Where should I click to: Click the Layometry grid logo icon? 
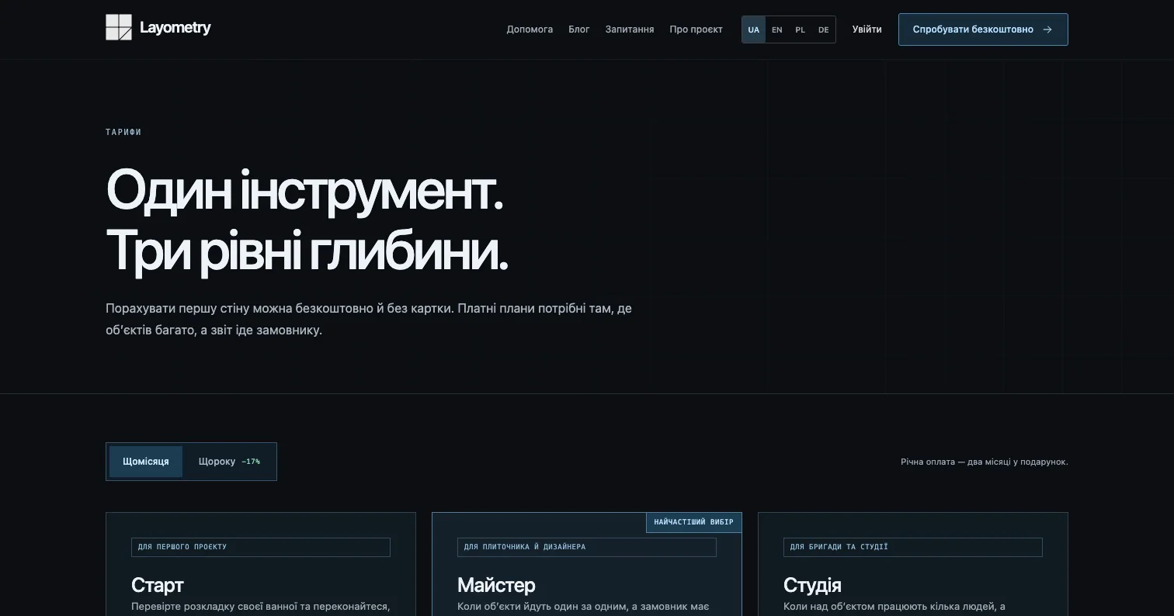point(119,27)
